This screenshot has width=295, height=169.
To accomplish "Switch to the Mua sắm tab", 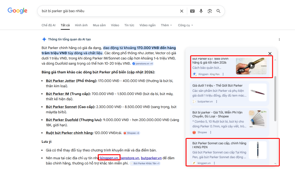I will tap(99, 25).
